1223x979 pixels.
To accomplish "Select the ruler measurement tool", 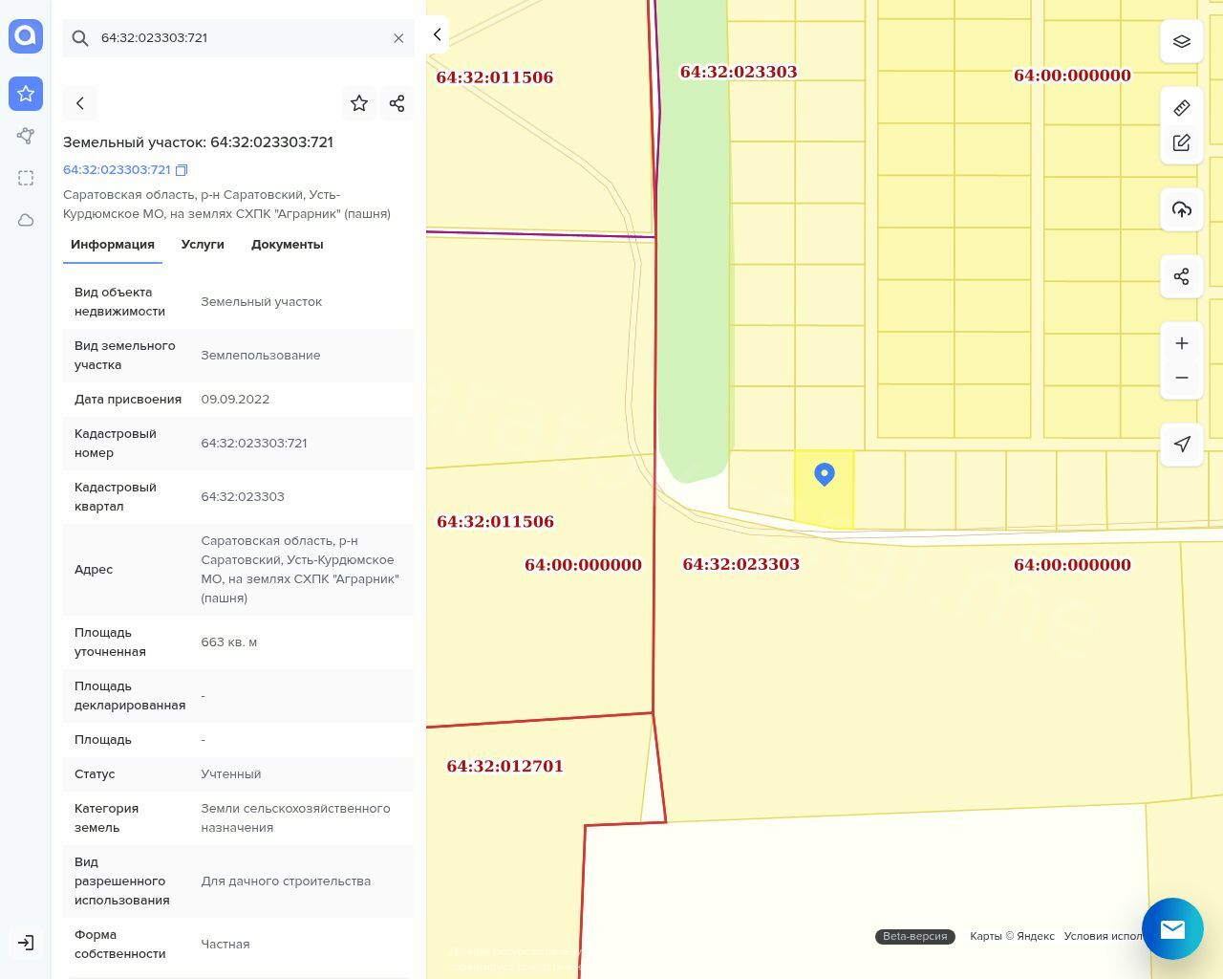I will 1182,108.
